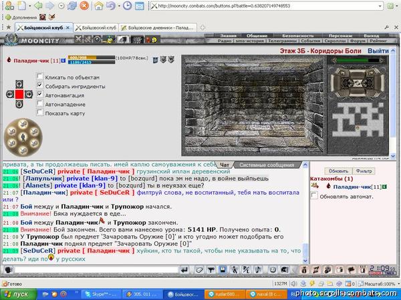
Task: Open dropdown arrow beside the undo icon
Action: coord(119,6)
